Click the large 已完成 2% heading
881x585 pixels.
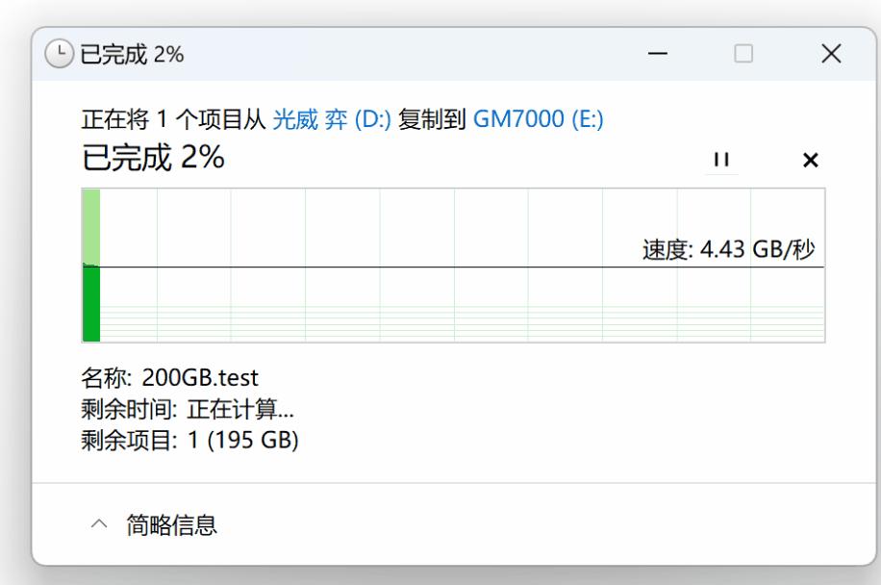coord(153,158)
